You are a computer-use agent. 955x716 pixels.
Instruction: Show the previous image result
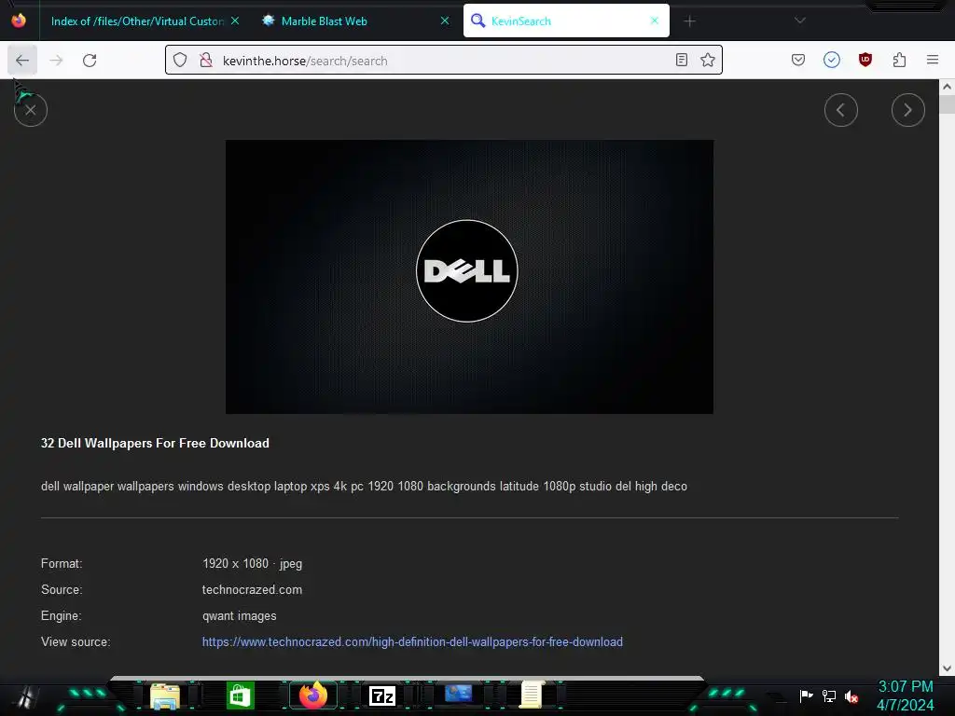point(841,110)
